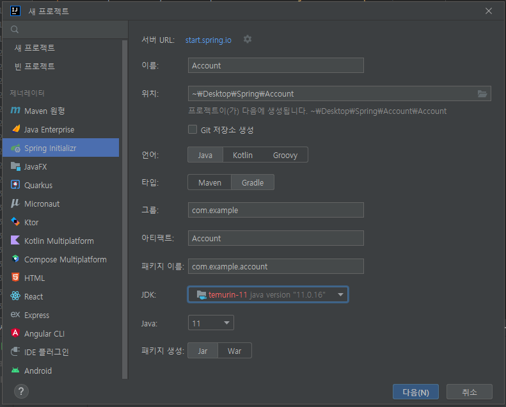Click the IntelliJ IDEA logo icon

pyautogui.click(x=15, y=11)
